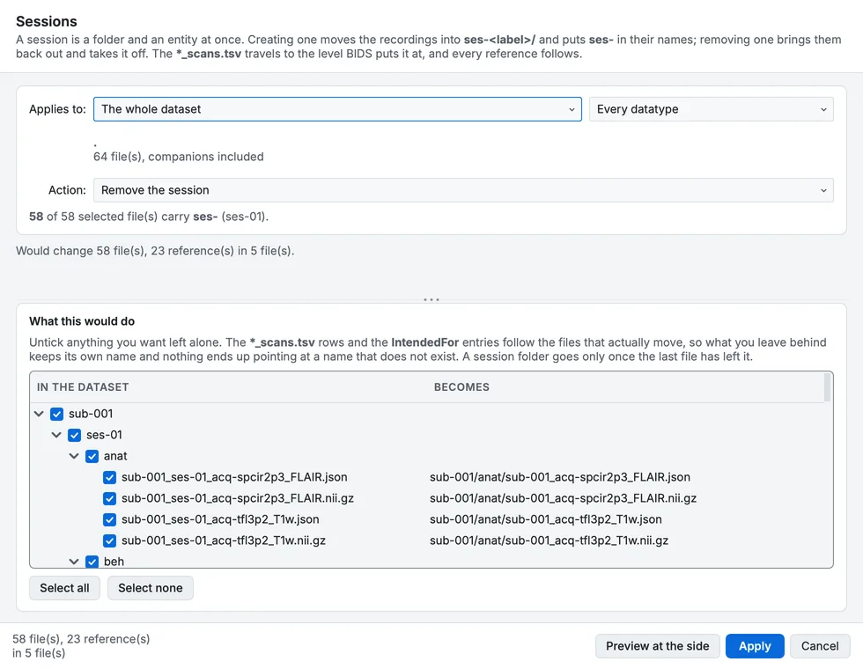Click the 'What this would do' heading
The width and height of the screenshot is (863, 669).
click(x=82, y=321)
